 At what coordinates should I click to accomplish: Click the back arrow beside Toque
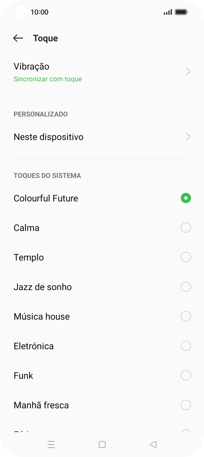18,38
